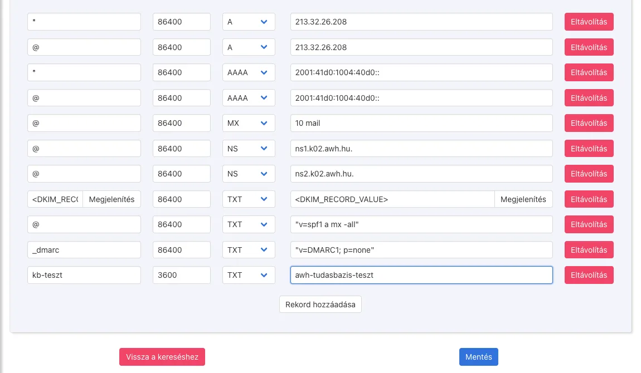
Task: Edit the ns1.k02.awh.hu. value field
Action: coord(421,149)
